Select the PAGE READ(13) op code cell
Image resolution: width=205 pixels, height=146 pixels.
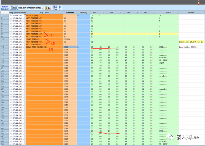point(44,39)
